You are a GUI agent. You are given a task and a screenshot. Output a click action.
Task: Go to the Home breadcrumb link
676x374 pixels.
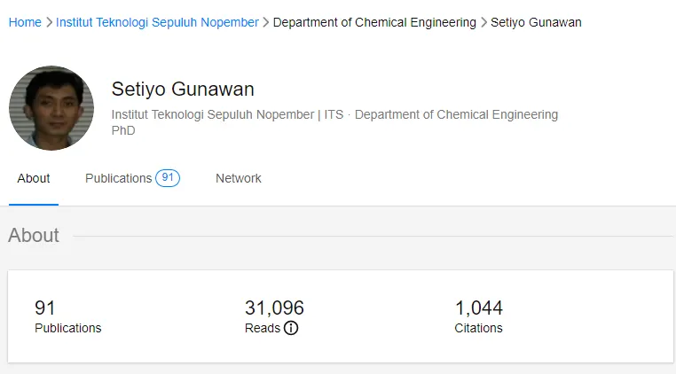point(25,22)
